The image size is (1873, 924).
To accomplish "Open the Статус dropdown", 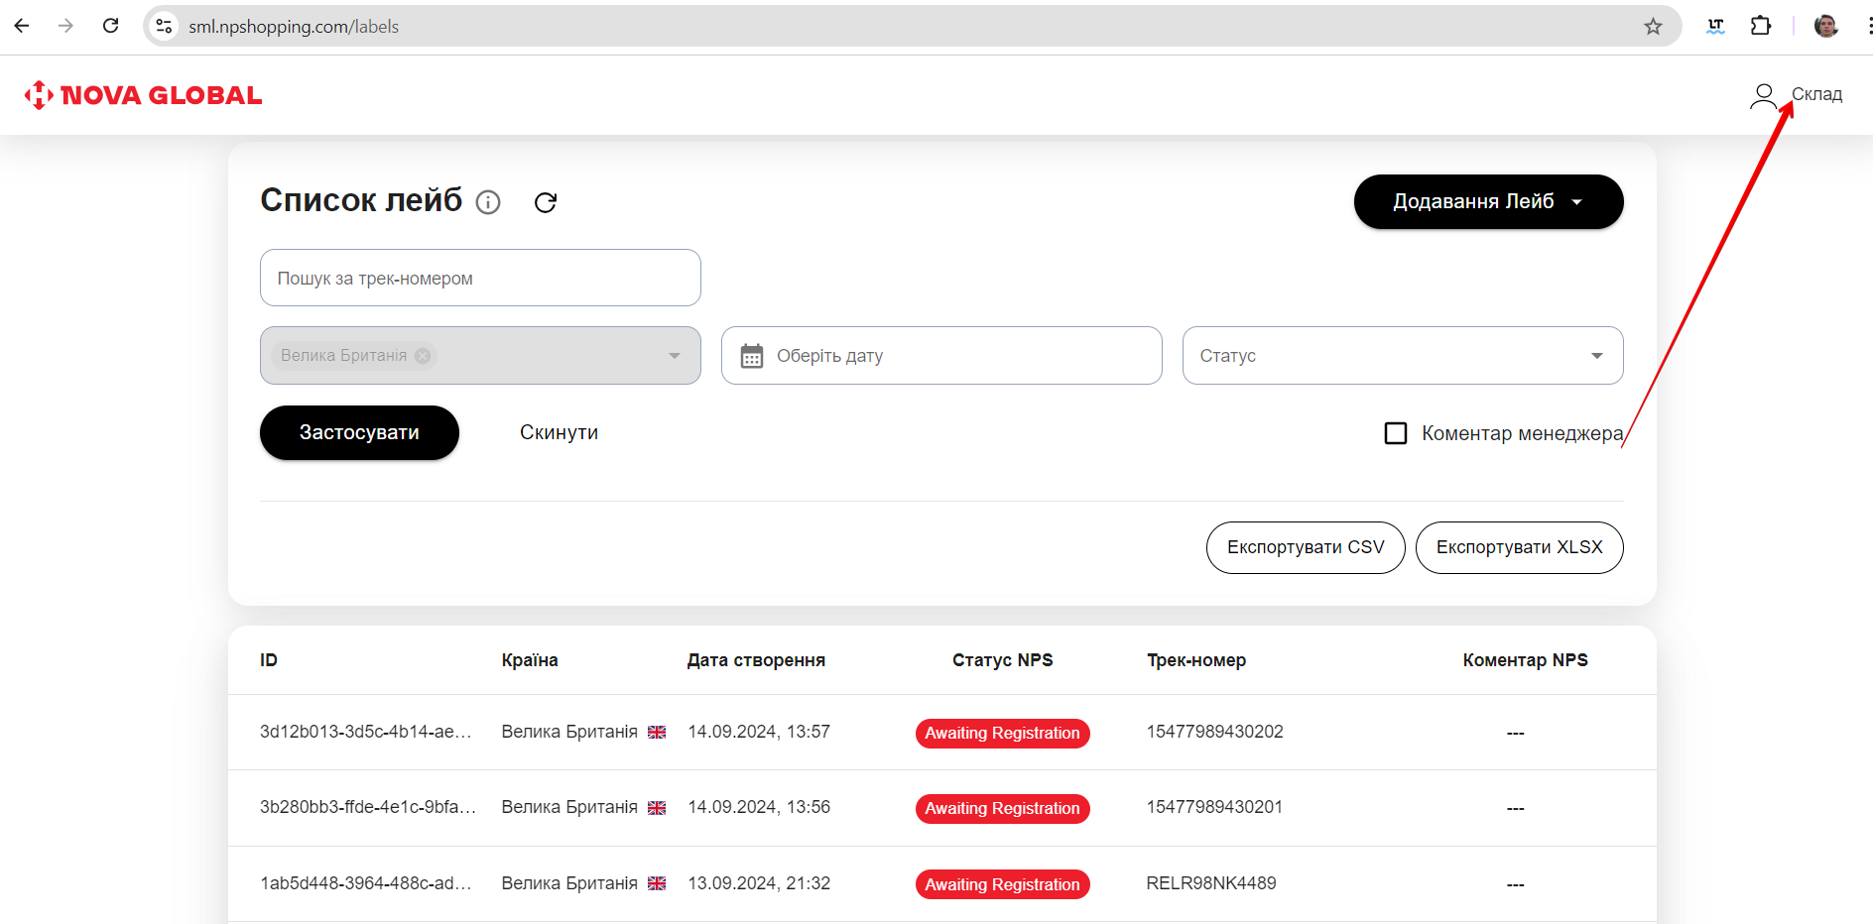I will click(x=1403, y=356).
